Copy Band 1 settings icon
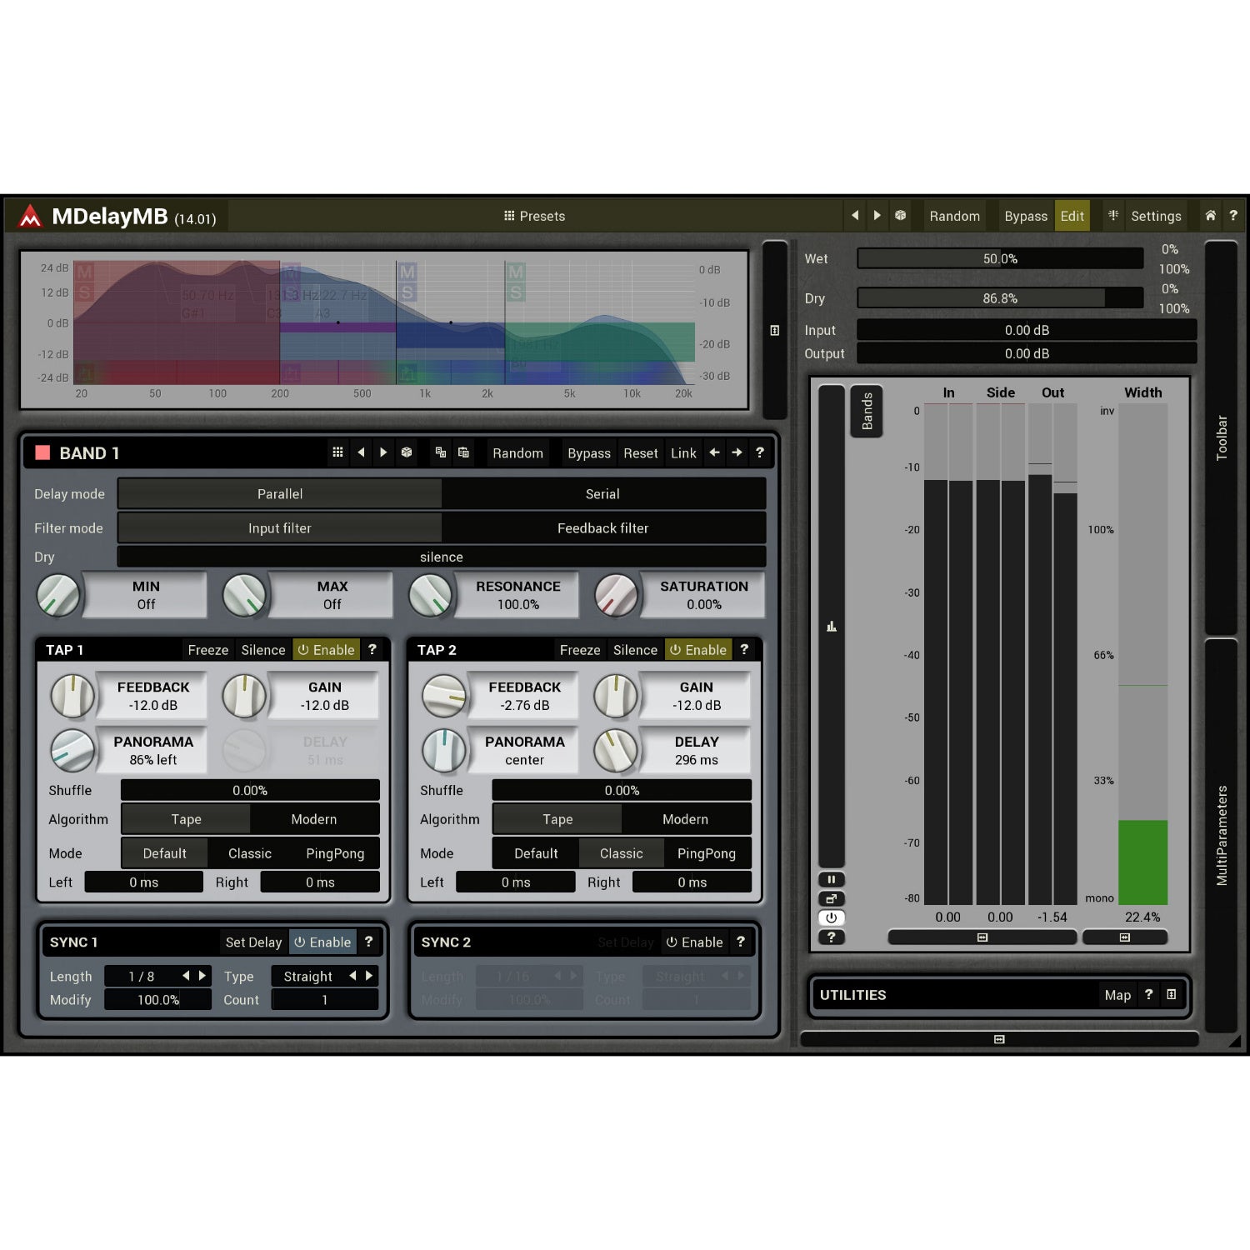Screen dimensions: 1250x1250 [x=441, y=452]
